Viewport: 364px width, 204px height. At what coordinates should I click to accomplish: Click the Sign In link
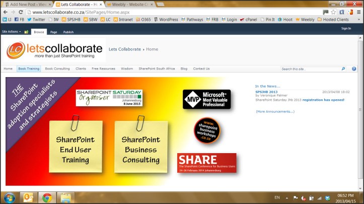pos(346,28)
